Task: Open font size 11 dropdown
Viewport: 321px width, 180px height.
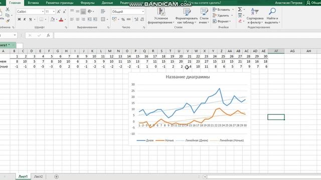Action: click(54, 11)
